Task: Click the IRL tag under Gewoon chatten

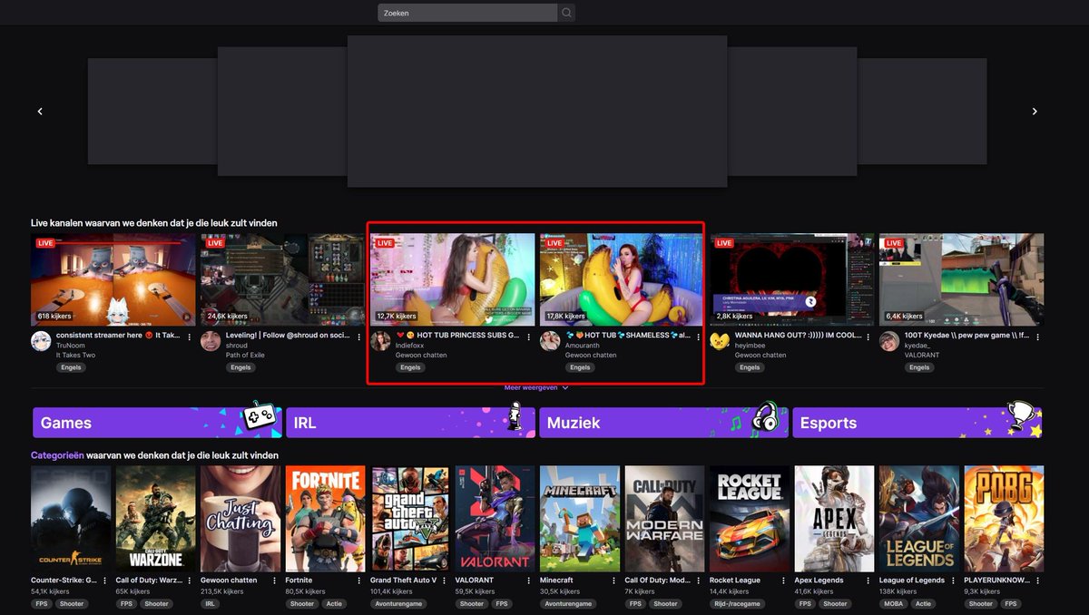Action: coord(211,603)
